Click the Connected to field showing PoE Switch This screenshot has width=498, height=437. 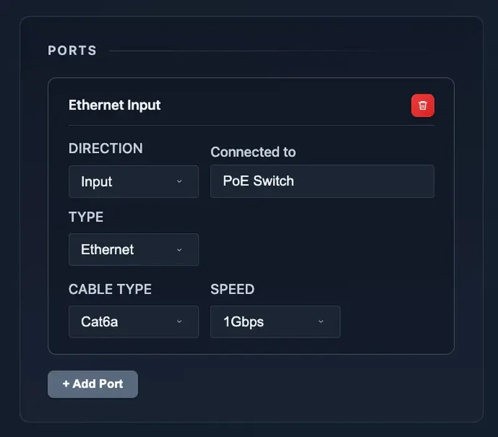(x=322, y=181)
